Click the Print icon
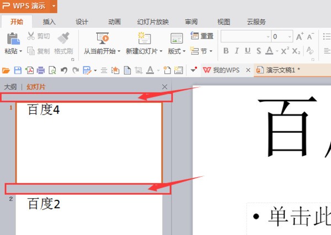Screen dimensions: 331x235 [x=41, y=70]
